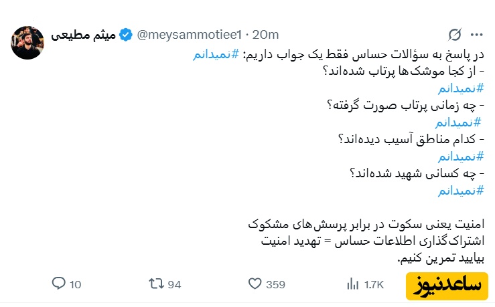Open the view analytics bar chart icon
This screenshot has width=495, height=307.
(x=352, y=284)
